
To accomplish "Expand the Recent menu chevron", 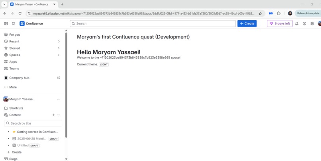I will [59, 41].
